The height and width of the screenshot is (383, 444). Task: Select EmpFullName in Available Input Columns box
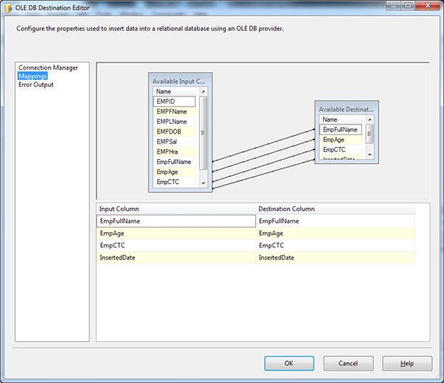(174, 162)
